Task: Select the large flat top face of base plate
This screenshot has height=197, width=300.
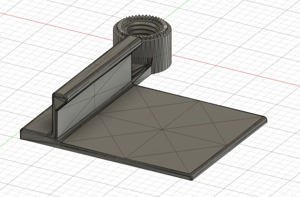Action: coord(162,129)
